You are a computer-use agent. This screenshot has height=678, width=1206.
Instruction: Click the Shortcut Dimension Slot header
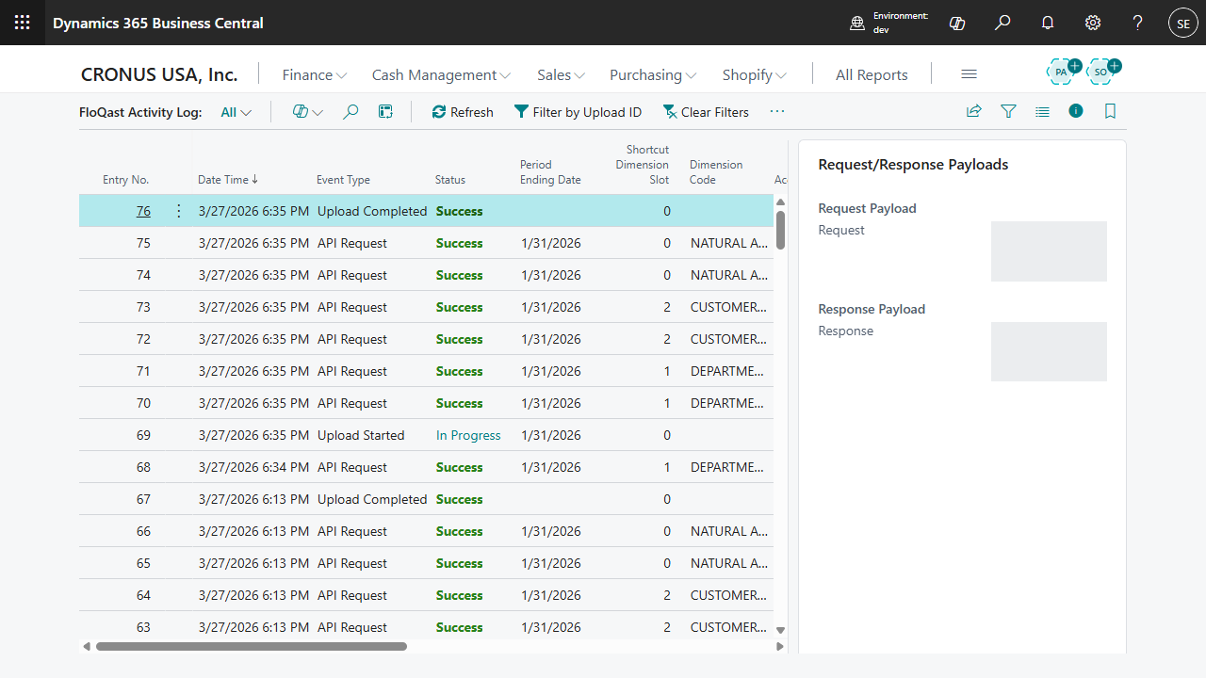(643, 165)
